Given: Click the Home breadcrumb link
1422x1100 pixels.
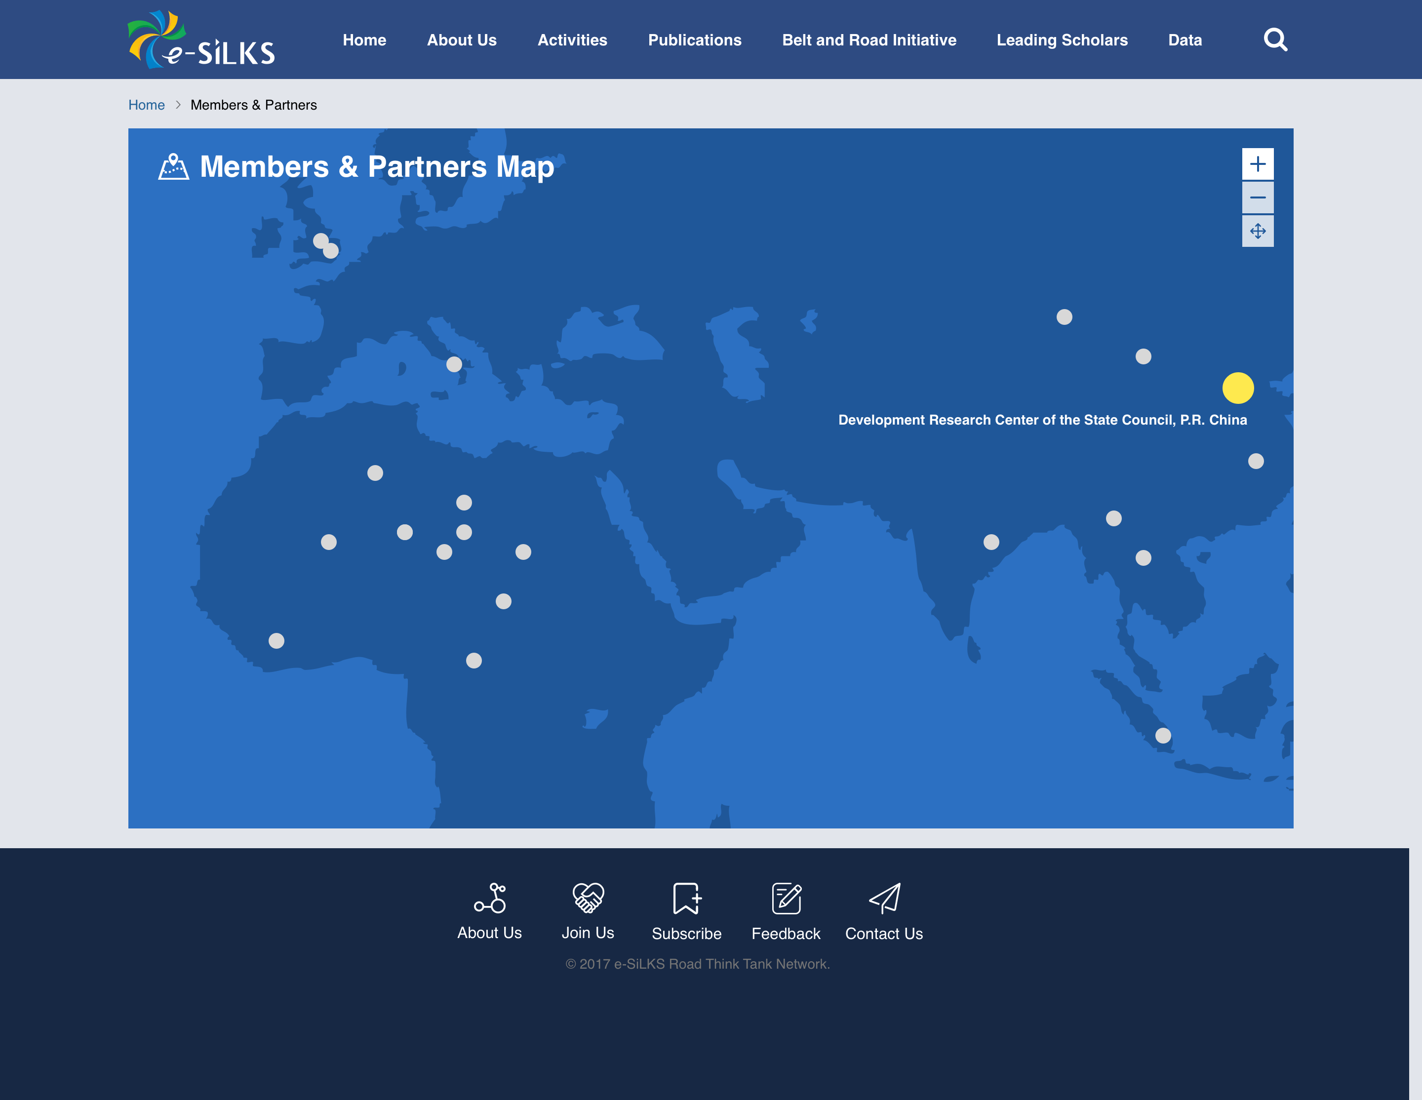Looking at the screenshot, I should pos(147,105).
